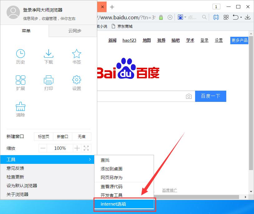
Task: Click the 百度一下 search button
Action: coord(210,96)
